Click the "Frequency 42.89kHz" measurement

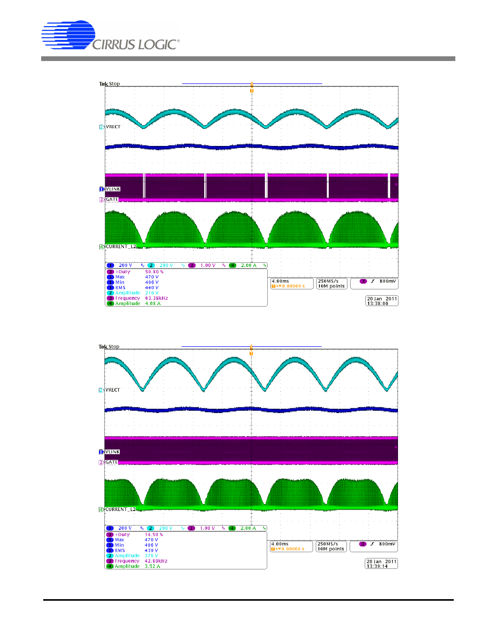coord(137,561)
